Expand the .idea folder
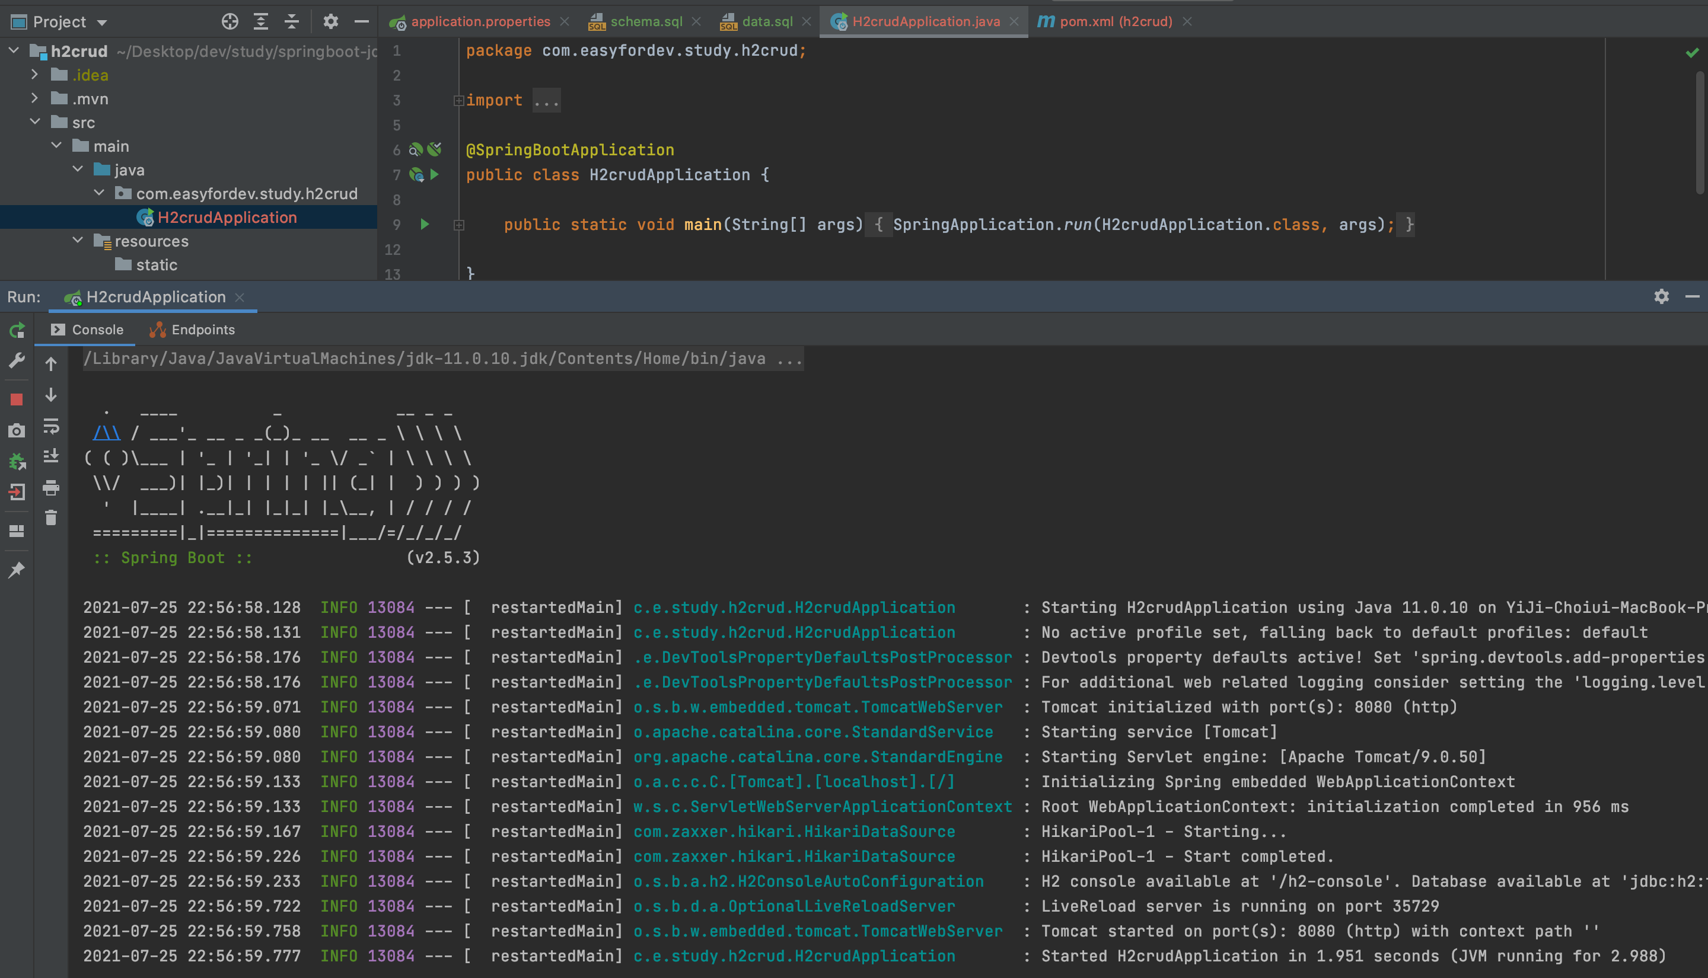 pos(35,75)
